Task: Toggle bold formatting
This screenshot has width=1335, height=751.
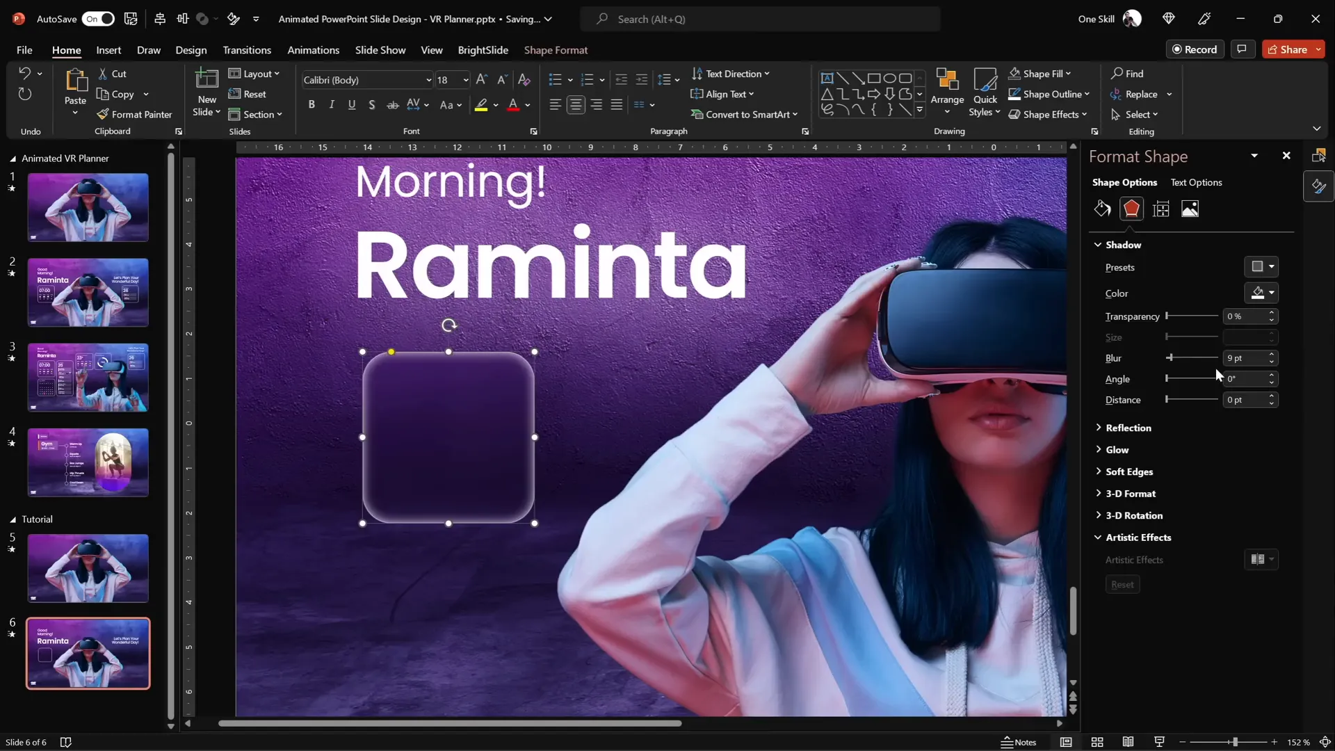Action: pyautogui.click(x=311, y=104)
